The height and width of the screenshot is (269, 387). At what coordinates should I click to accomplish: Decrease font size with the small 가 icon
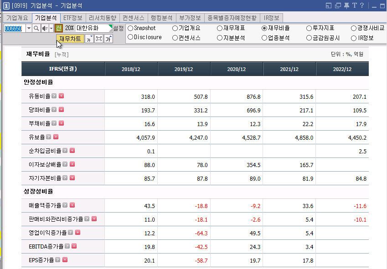89,39
